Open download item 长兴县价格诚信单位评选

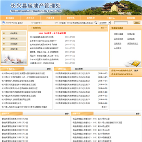click(11, 103)
